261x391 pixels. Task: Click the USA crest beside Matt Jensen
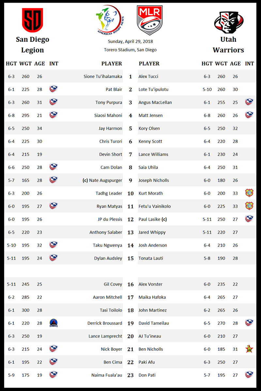249,115
